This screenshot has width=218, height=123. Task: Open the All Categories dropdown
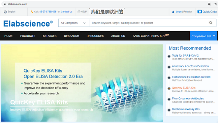(x=74, y=23)
